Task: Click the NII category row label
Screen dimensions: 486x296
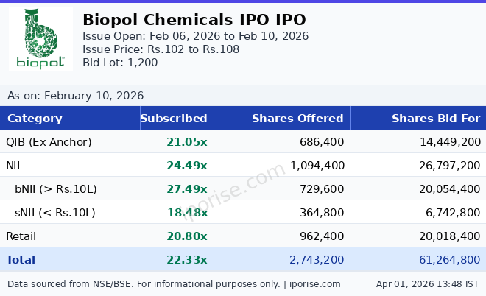Action: (15, 166)
